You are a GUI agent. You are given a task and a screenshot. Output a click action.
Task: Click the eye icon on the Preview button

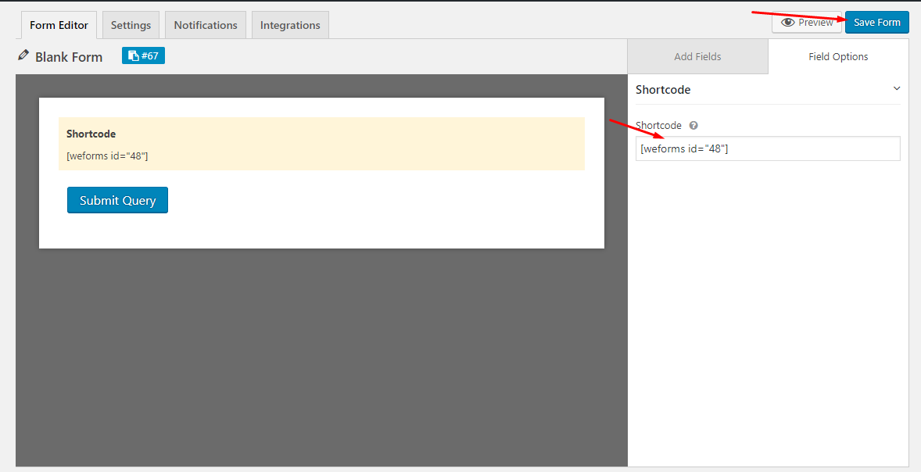tap(789, 22)
